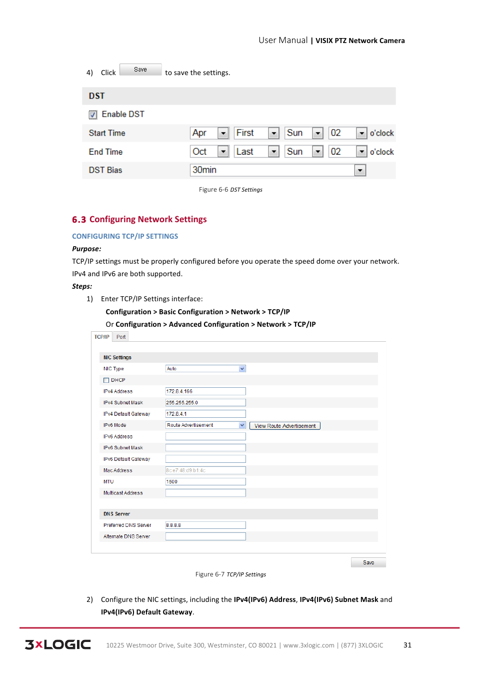Toggle the Enable DST checkbox
This screenshot has height=676, width=477.
pyautogui.click(x=93, y=115)
